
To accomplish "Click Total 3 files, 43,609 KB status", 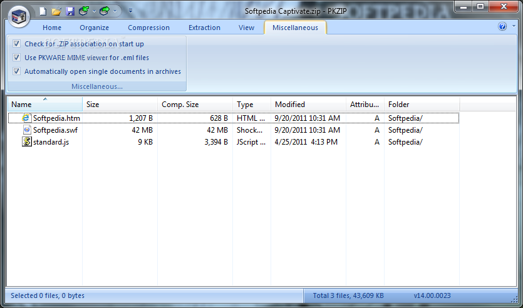I will [348, 295].
